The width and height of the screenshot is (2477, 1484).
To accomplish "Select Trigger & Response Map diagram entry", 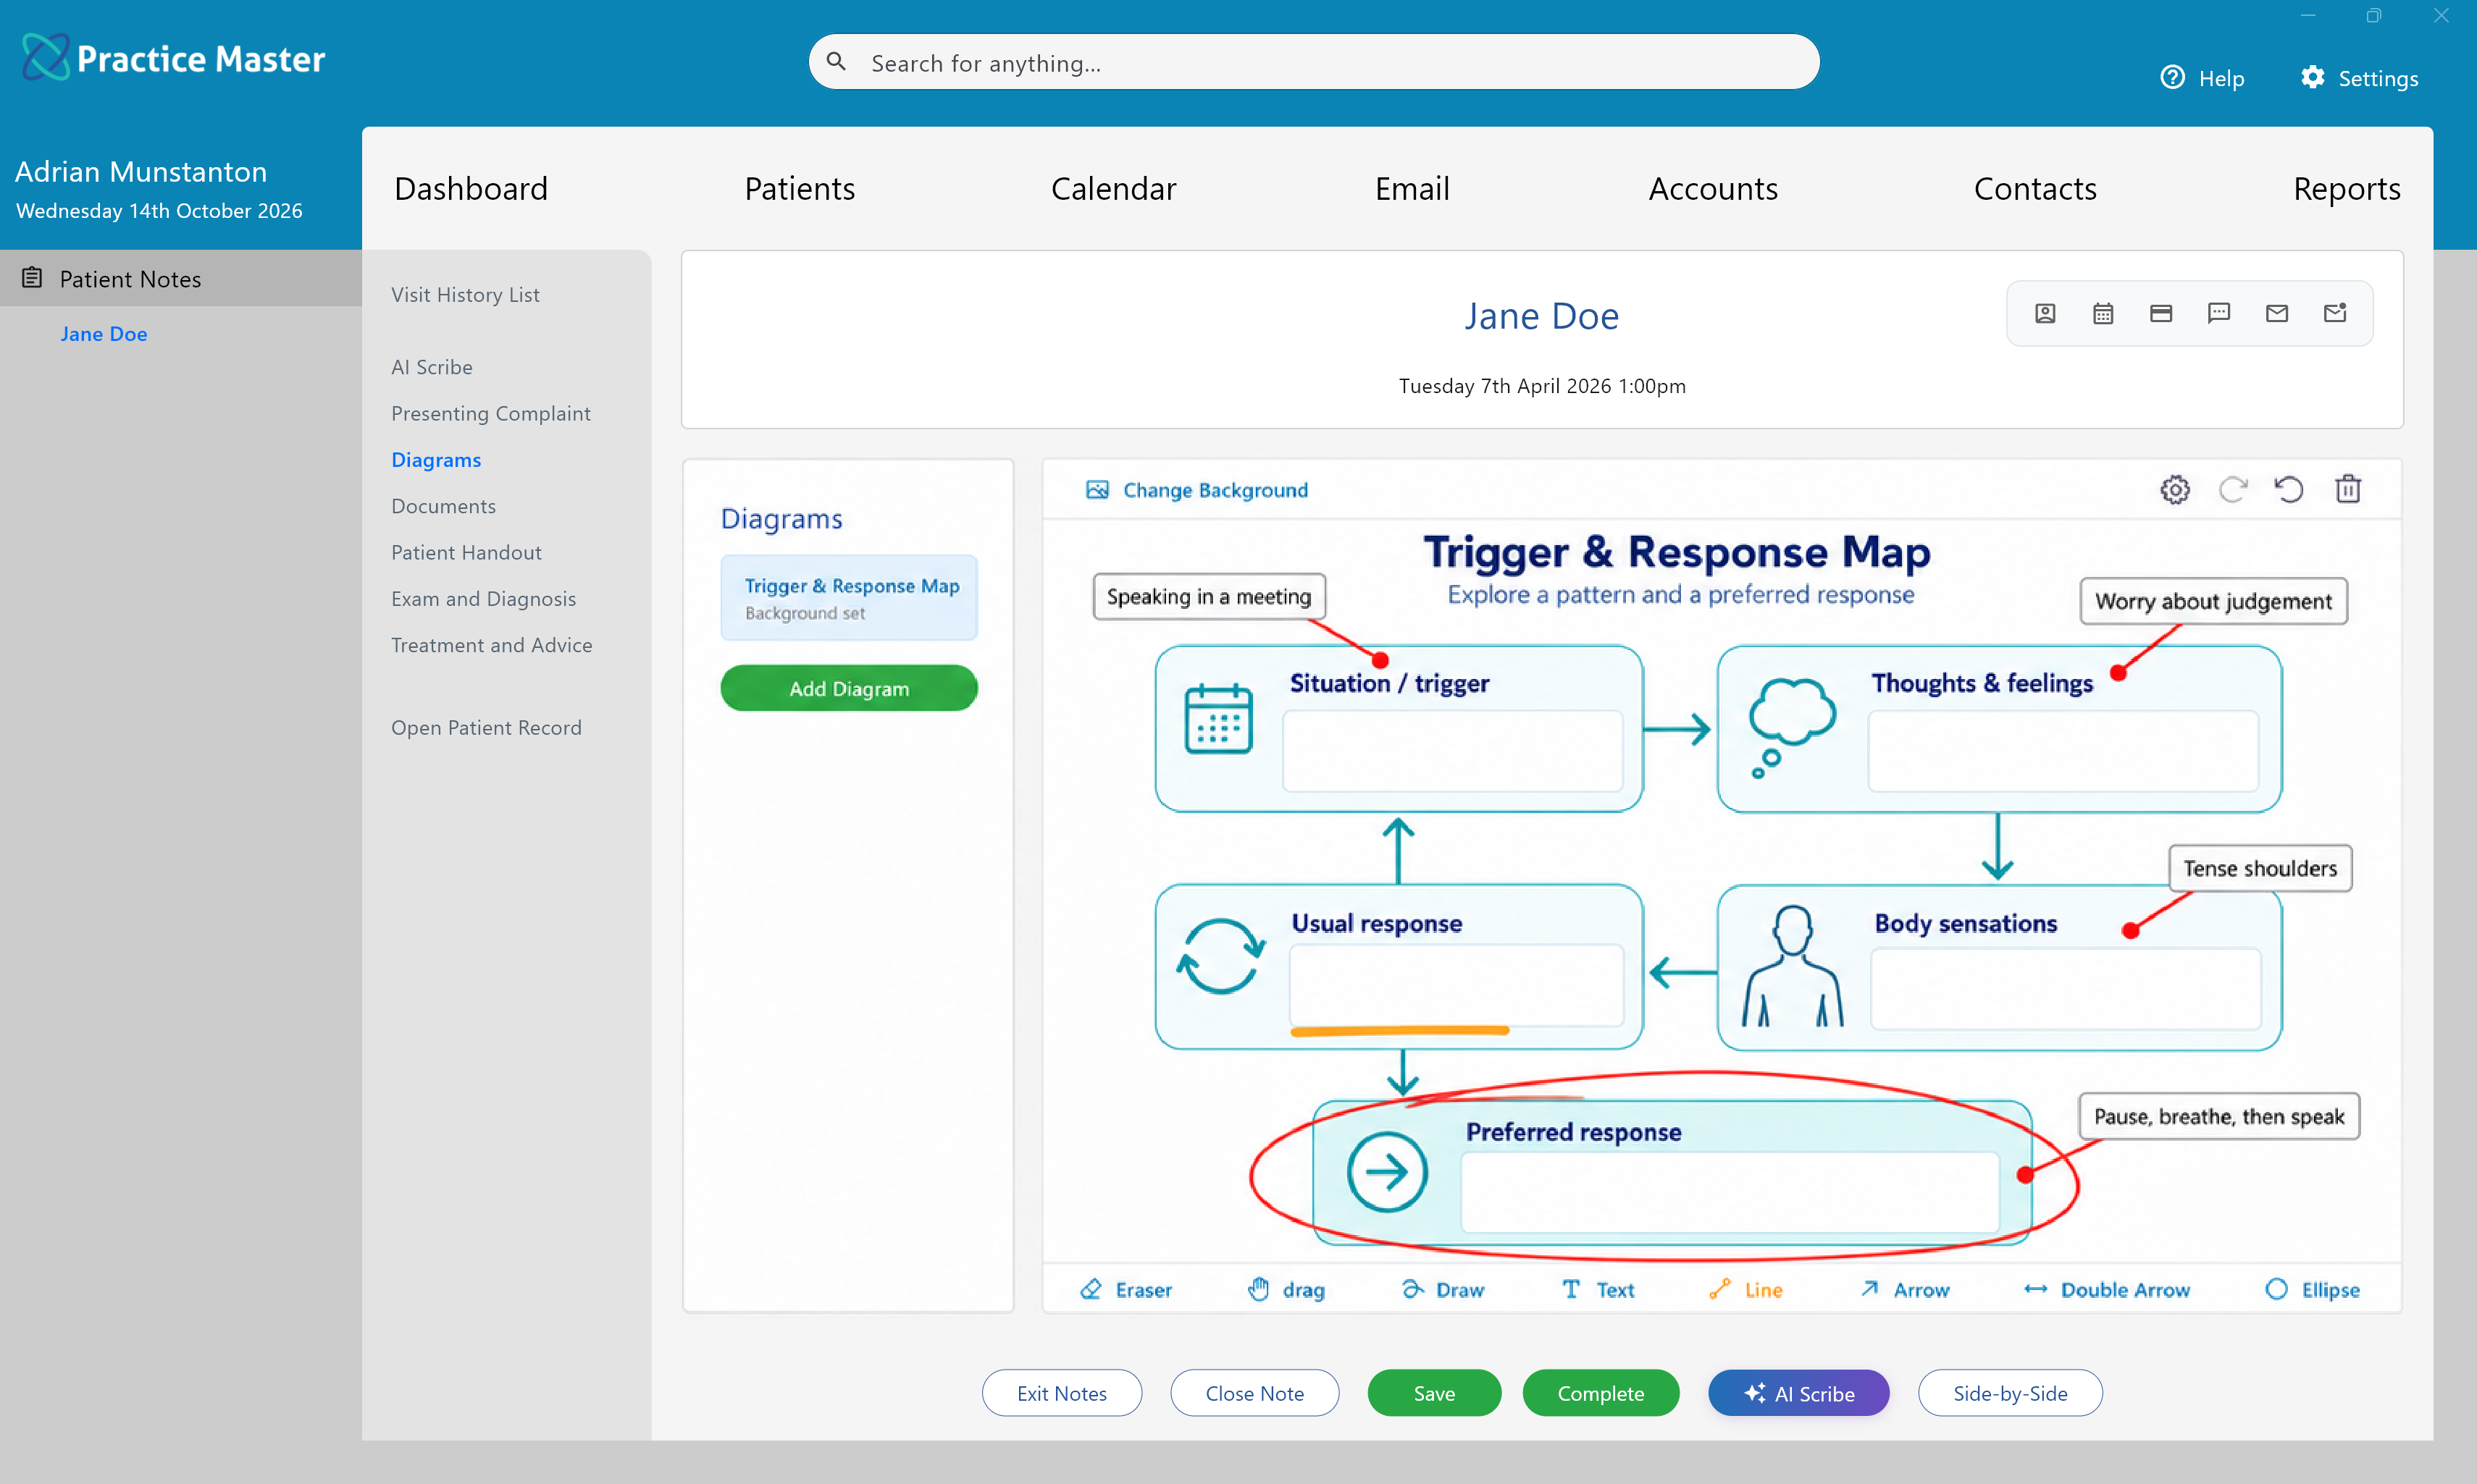I will [x=848, y=598].
